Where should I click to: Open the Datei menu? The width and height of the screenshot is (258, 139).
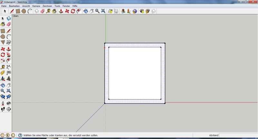4,6
